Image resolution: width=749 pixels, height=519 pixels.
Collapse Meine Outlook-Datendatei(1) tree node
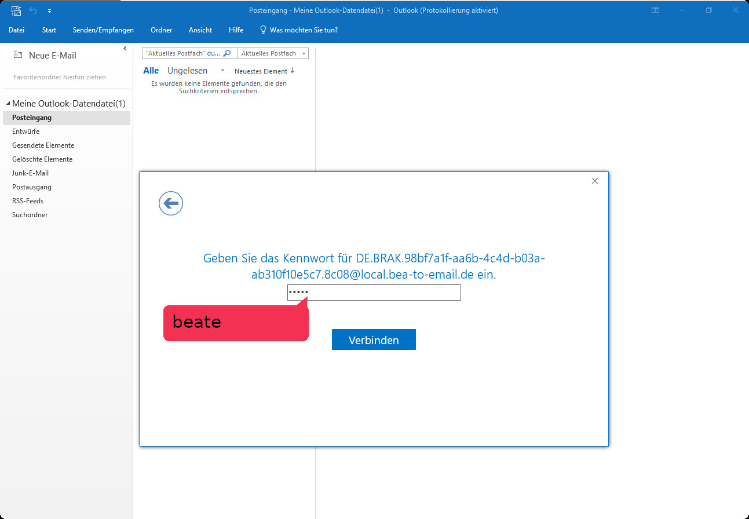click(8, 104)
